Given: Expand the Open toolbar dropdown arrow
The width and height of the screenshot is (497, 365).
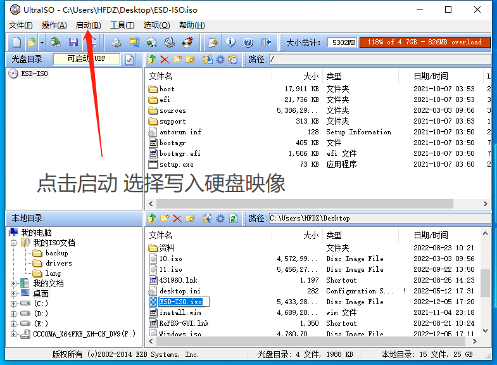Looking at the screenshot, I should pyautogui.click(x=42, y=42).
